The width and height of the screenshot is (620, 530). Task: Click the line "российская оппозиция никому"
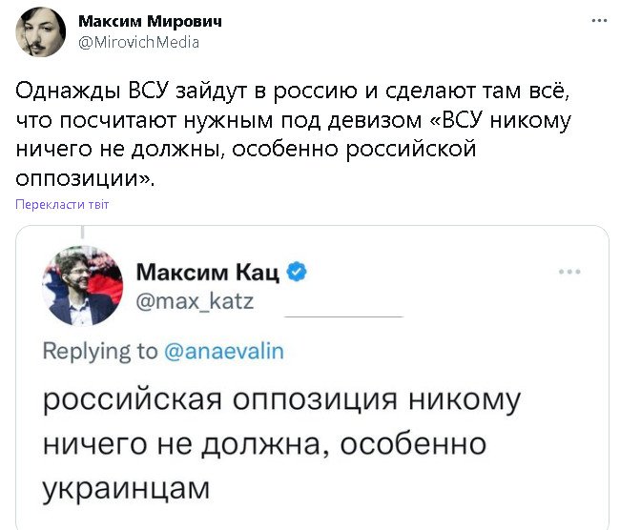[282, 399]
